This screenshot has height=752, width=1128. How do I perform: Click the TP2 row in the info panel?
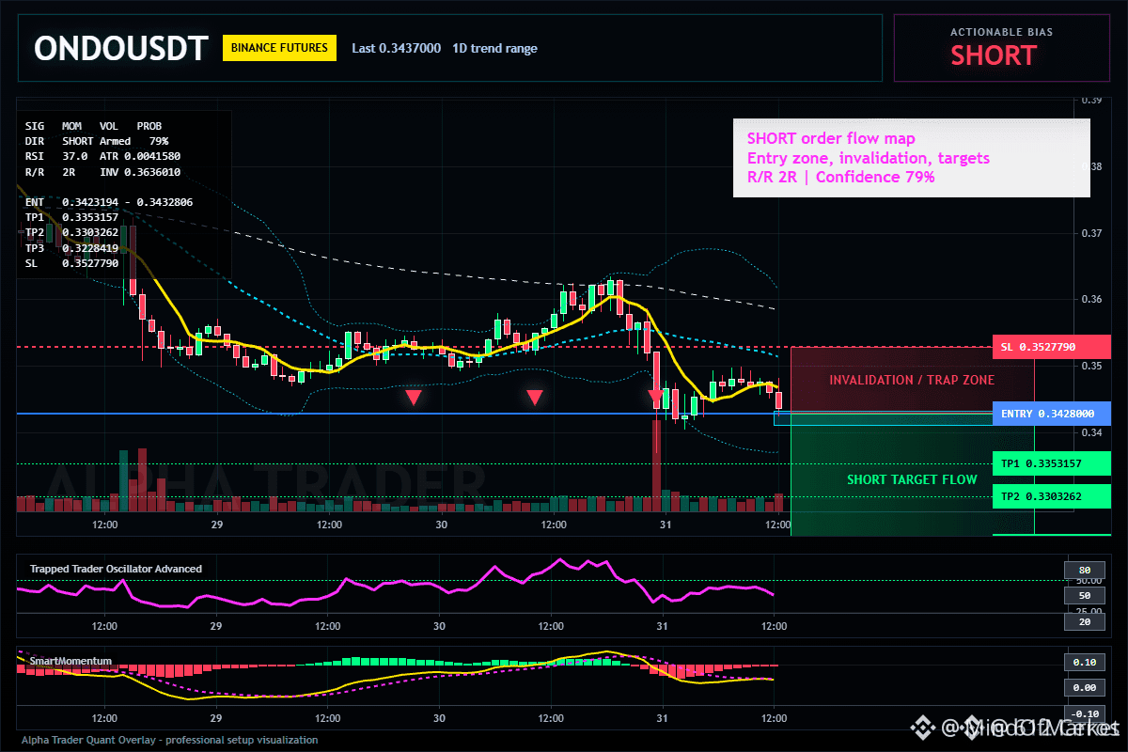click(x=71, y=232)
